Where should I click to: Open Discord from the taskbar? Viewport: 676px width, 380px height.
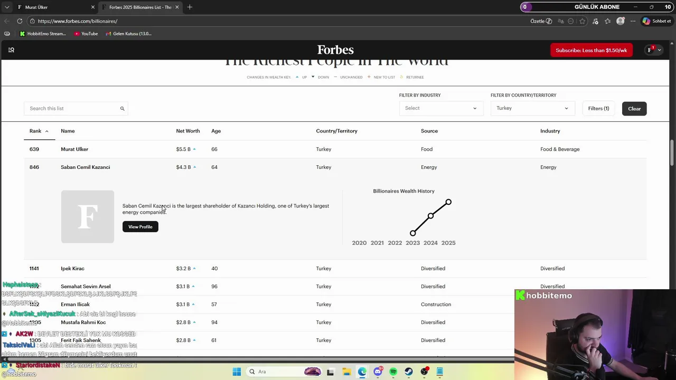[378, 372]
